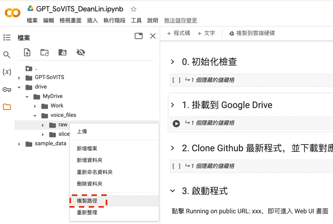The width and height of the screenshot is (333, 224).
Task: Expand section 2. Clone Github
Action: tap(172, 148)
